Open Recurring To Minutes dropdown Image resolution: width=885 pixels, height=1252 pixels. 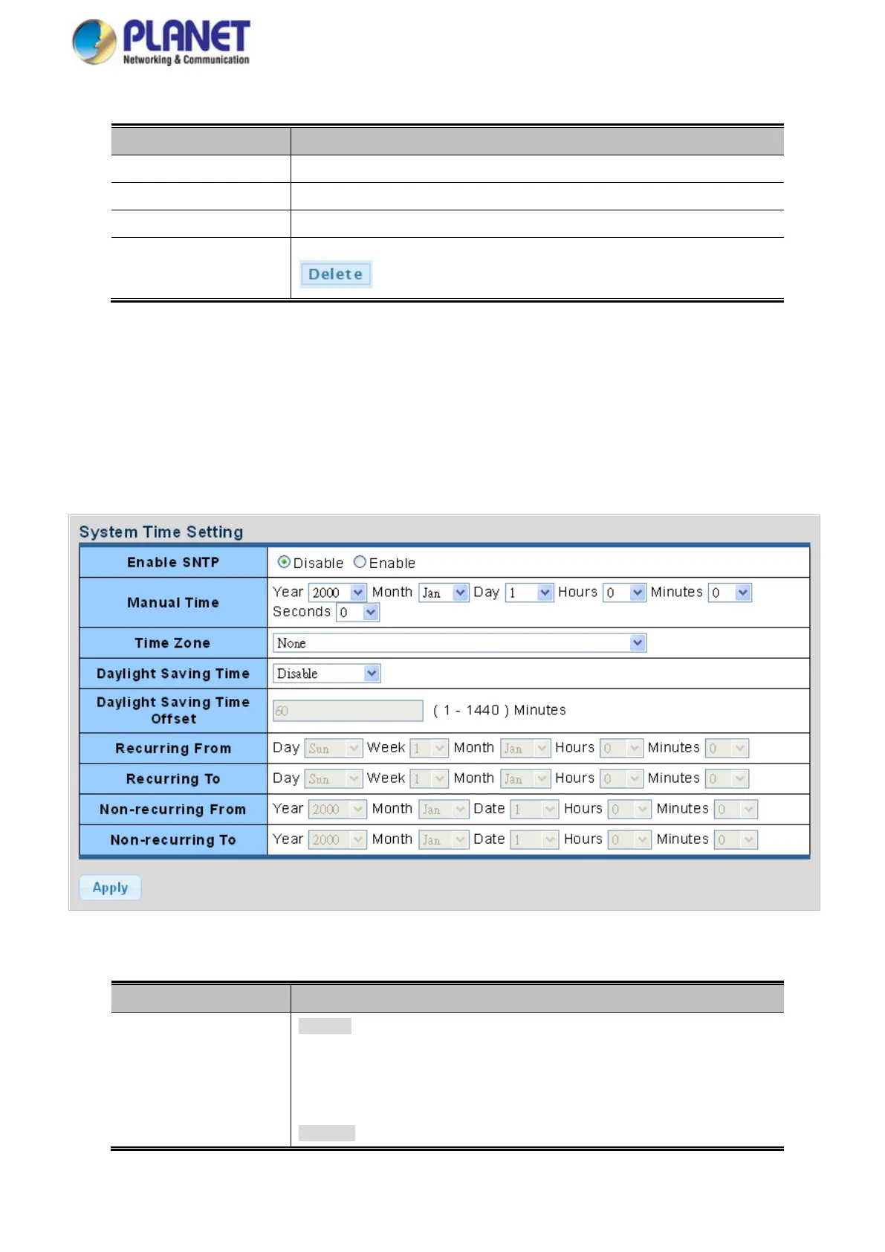tap(727, 778)
